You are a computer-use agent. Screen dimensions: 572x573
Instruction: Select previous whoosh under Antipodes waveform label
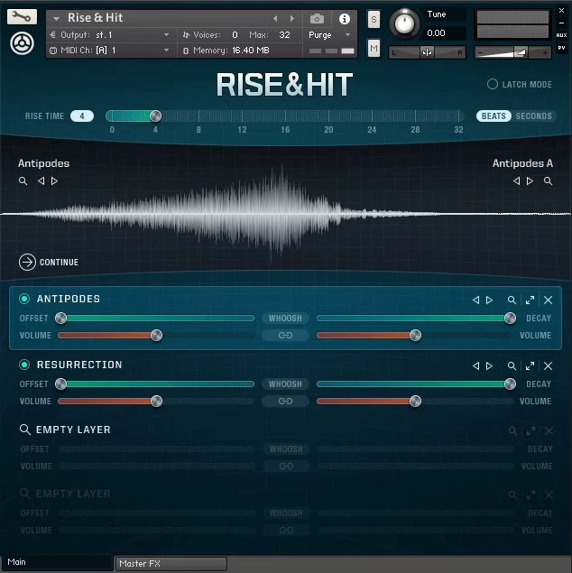tap(41, 180)
